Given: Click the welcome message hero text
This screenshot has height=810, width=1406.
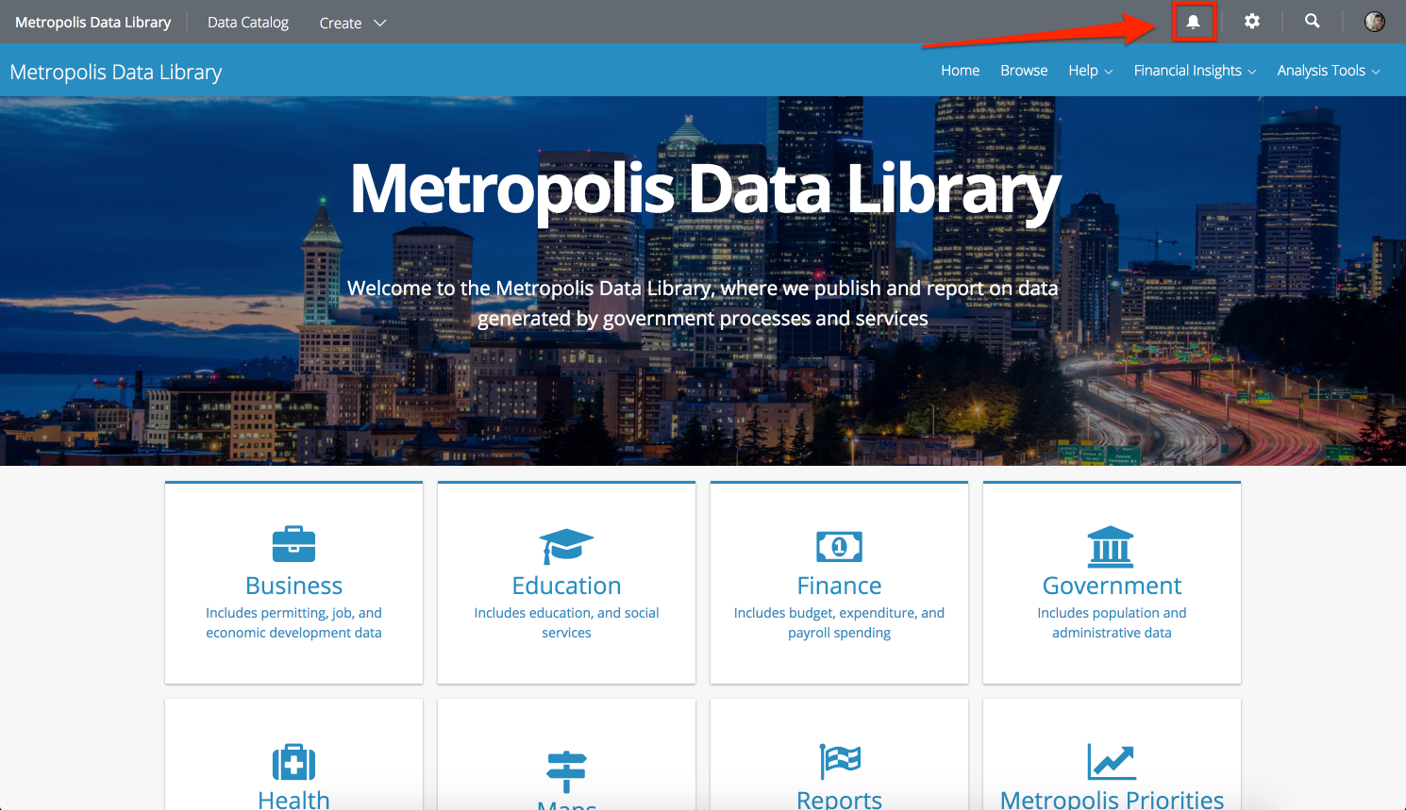Looking at the screenshot, I should (x=702, y=303).
